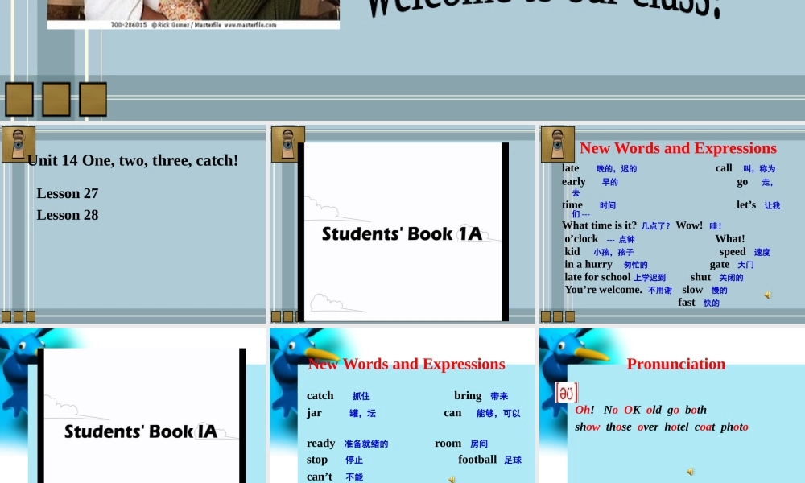805x483 pixels.
Task: Click the speaker icon on the Pronunciation slide
Action: pos(690,472)
